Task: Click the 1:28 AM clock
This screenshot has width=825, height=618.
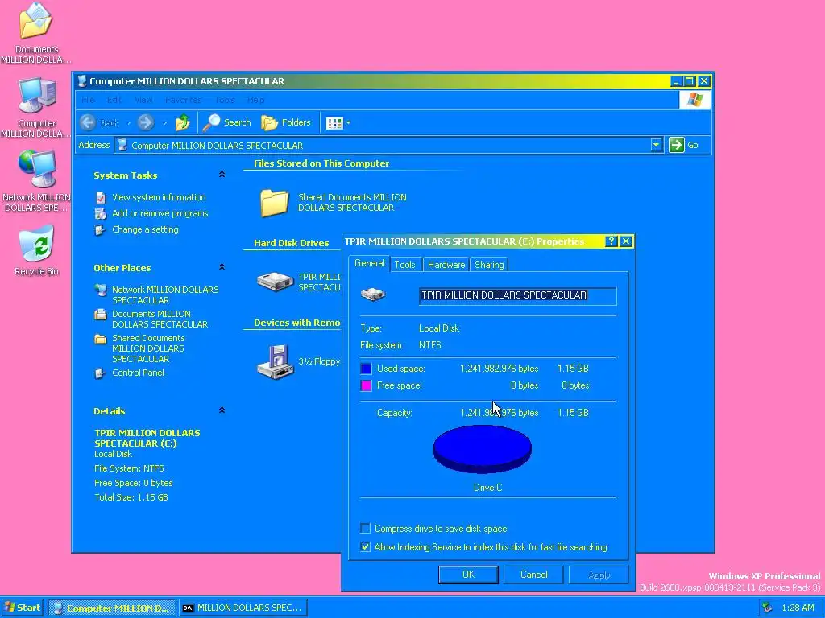Action: pyautogui.click(x=798, y=608)
